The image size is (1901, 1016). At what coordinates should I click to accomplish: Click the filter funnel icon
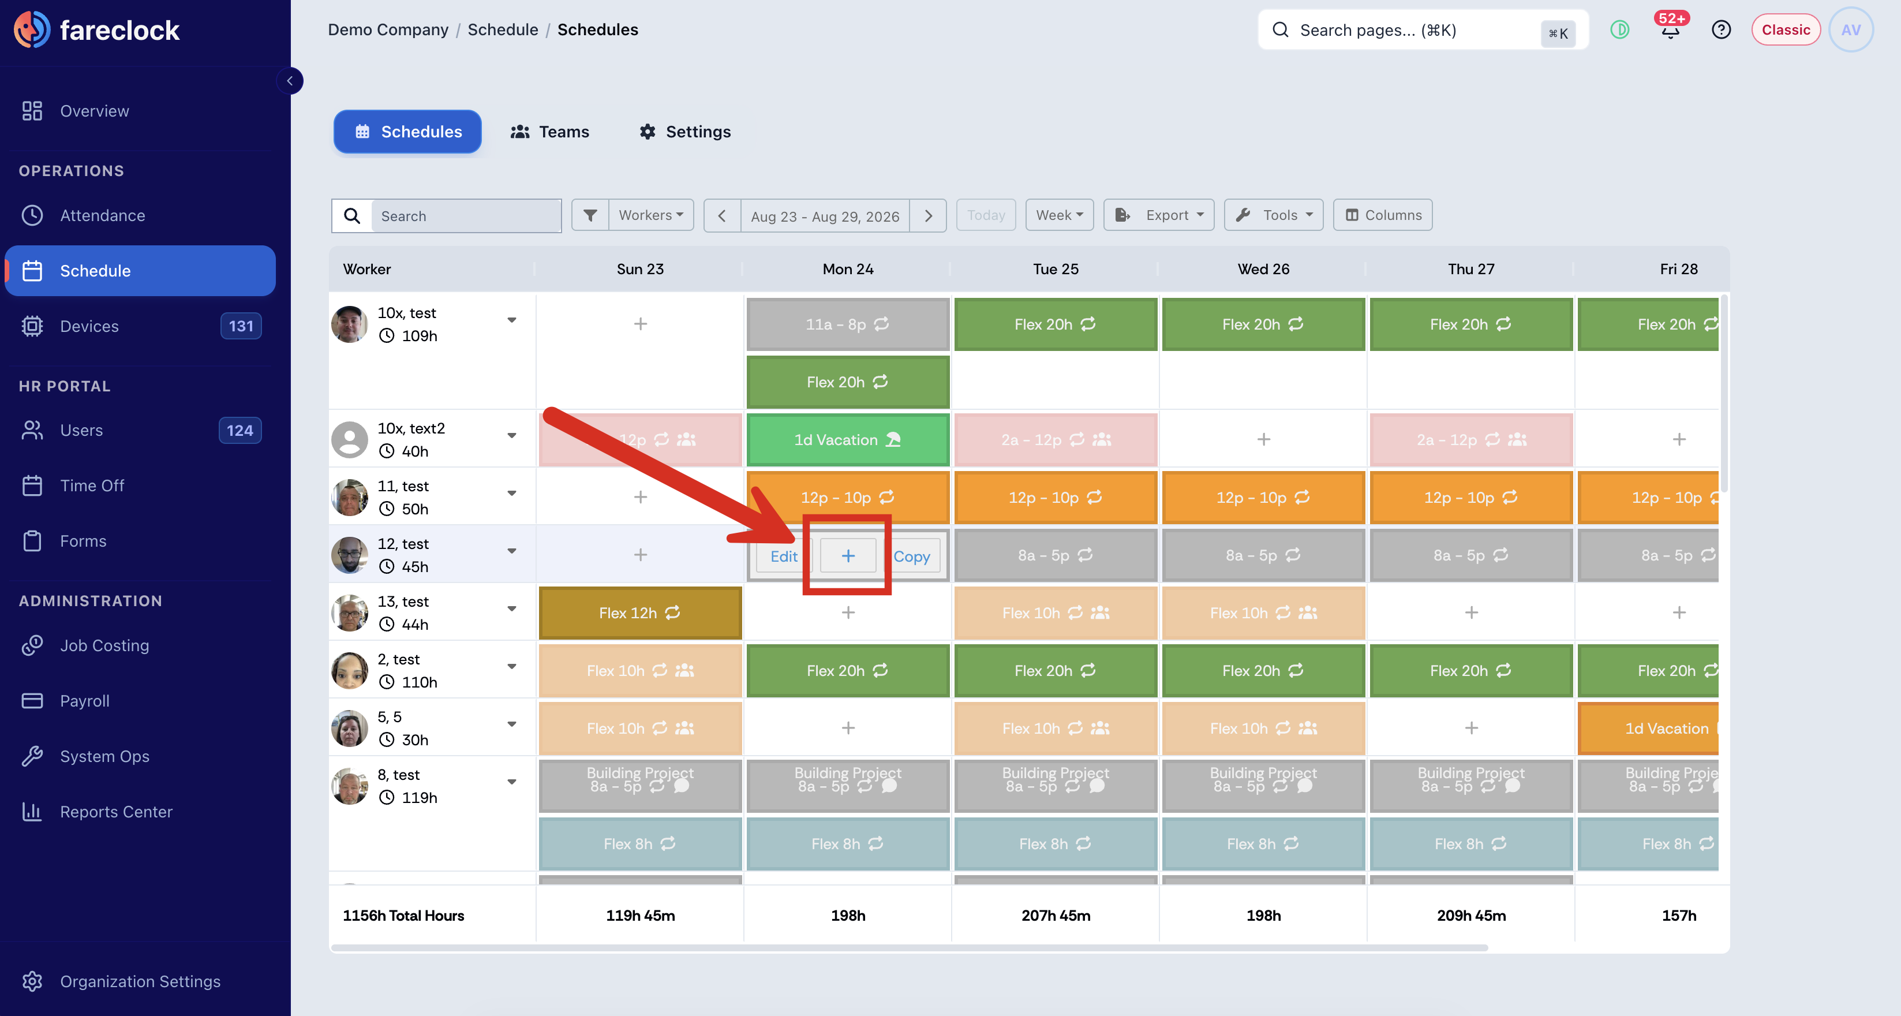coord(590,215)
